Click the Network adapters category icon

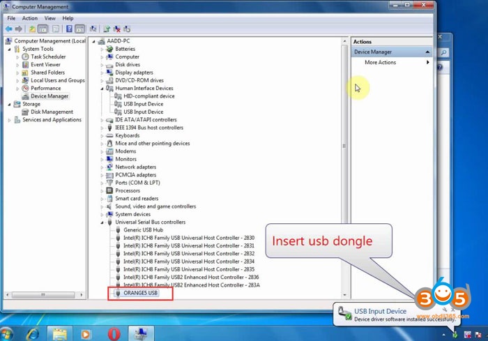(109, 167)
